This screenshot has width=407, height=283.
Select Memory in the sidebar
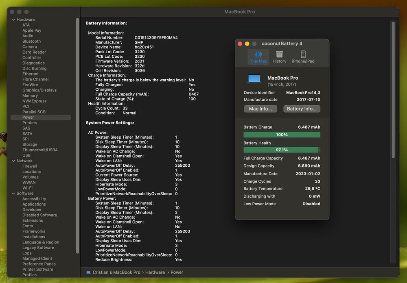(x=30, y=96)
